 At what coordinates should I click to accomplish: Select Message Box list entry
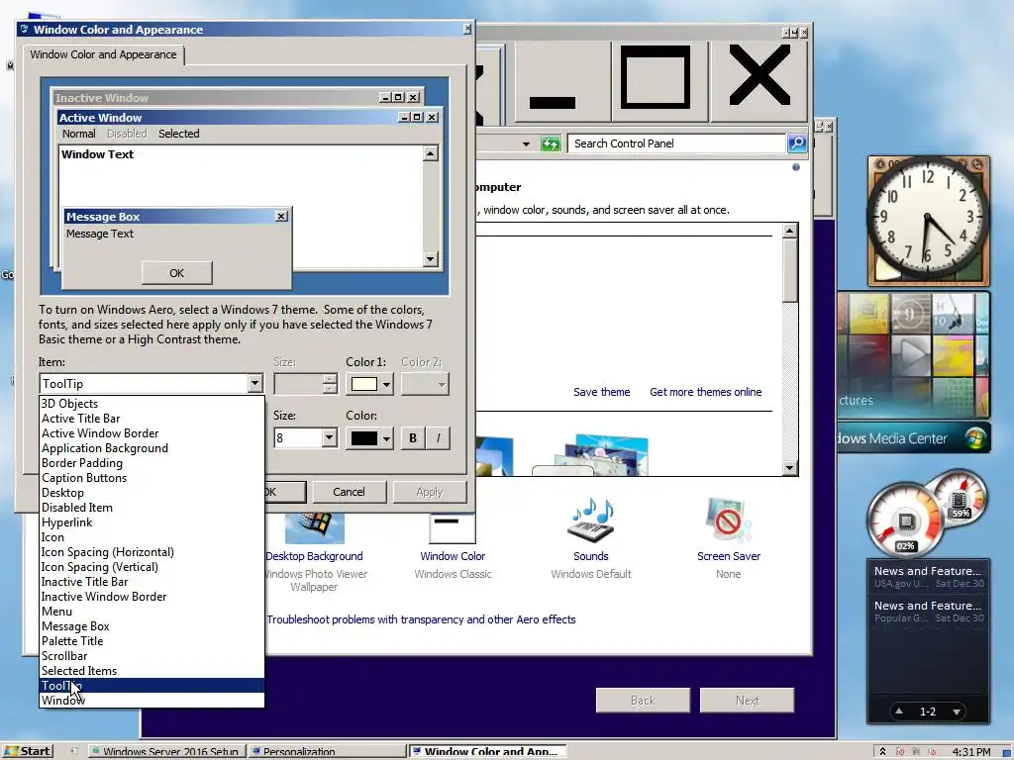pyautogui.click(x=152, y=626)
